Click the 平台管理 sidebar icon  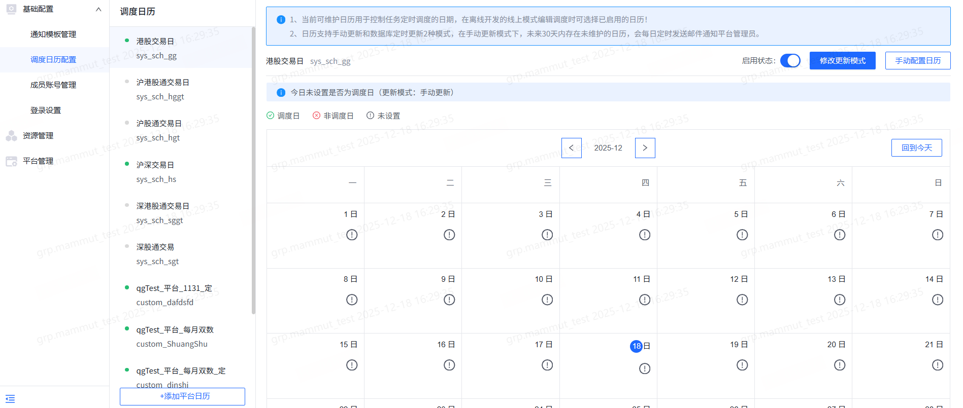(x=11, y=161)
